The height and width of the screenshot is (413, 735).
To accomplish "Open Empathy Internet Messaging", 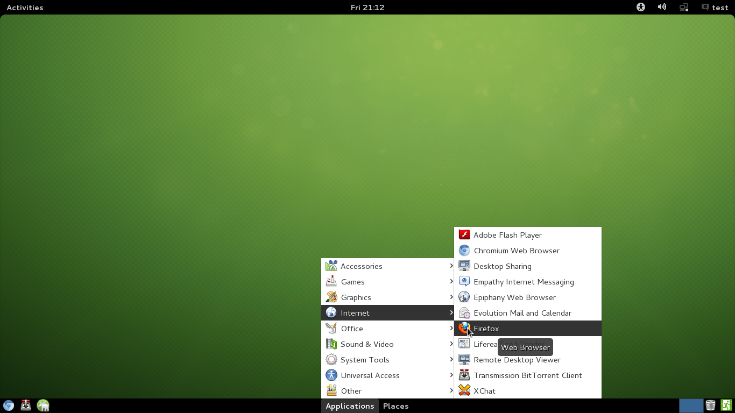I will [x=523, y=282].
